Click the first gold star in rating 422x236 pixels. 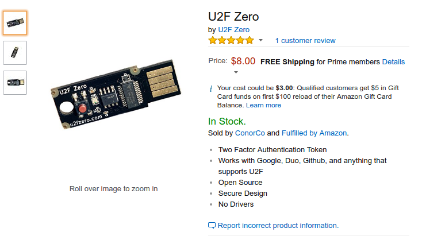point(213,40)
